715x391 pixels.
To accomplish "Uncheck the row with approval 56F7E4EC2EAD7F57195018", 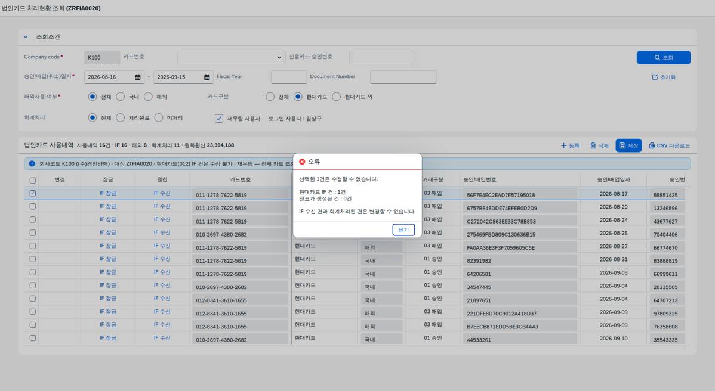I will 33,193.
